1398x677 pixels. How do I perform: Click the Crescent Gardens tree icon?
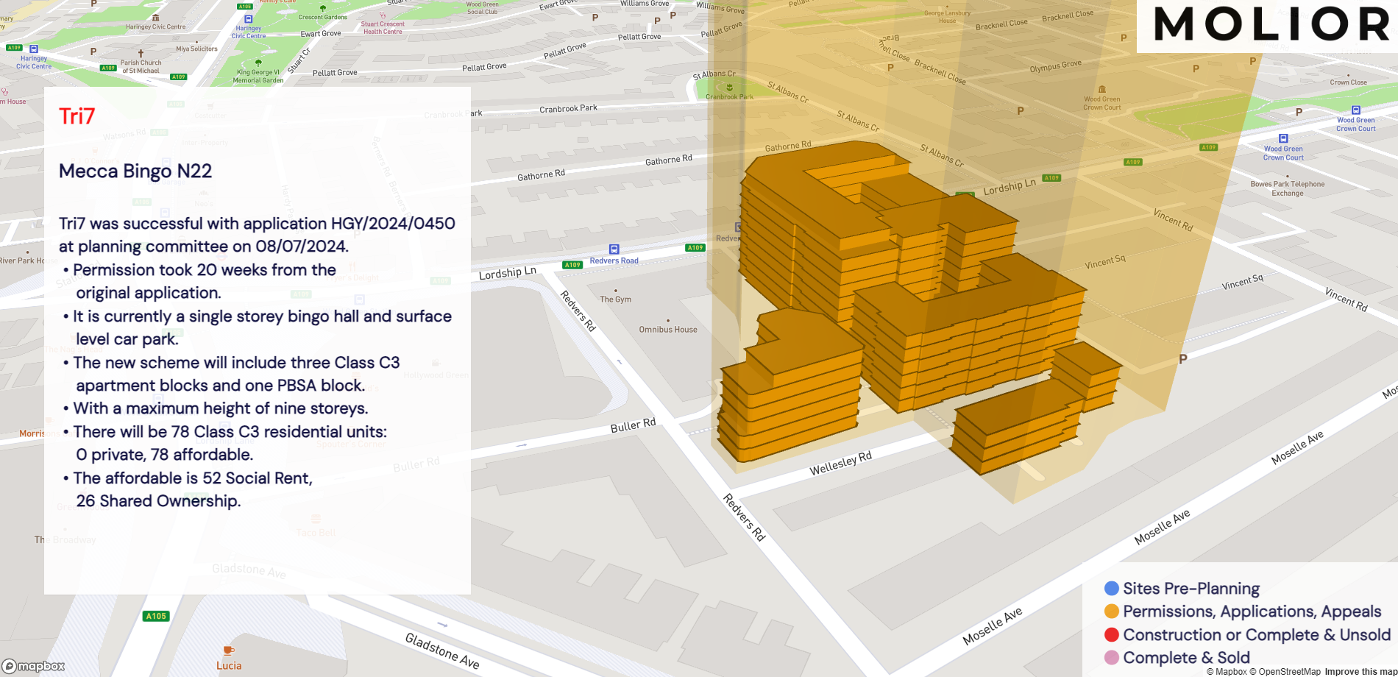[322, 8]
